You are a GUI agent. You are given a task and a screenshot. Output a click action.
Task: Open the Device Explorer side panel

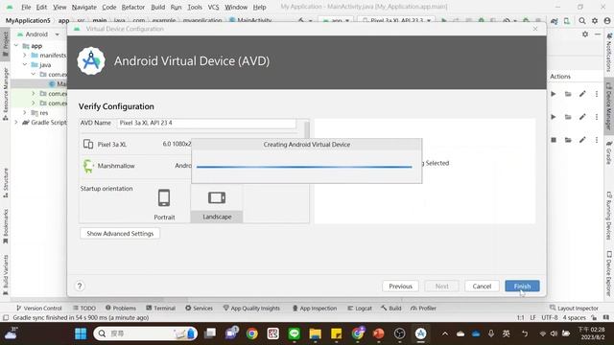(609, 273)
